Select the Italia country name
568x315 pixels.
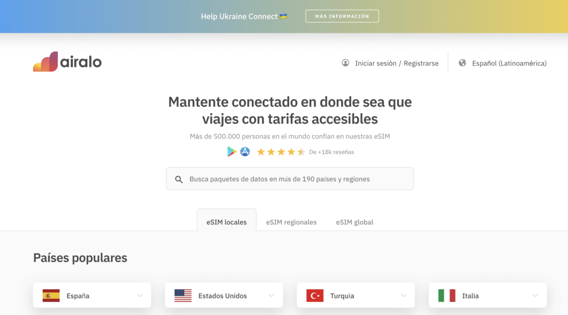tap(470, 296)
